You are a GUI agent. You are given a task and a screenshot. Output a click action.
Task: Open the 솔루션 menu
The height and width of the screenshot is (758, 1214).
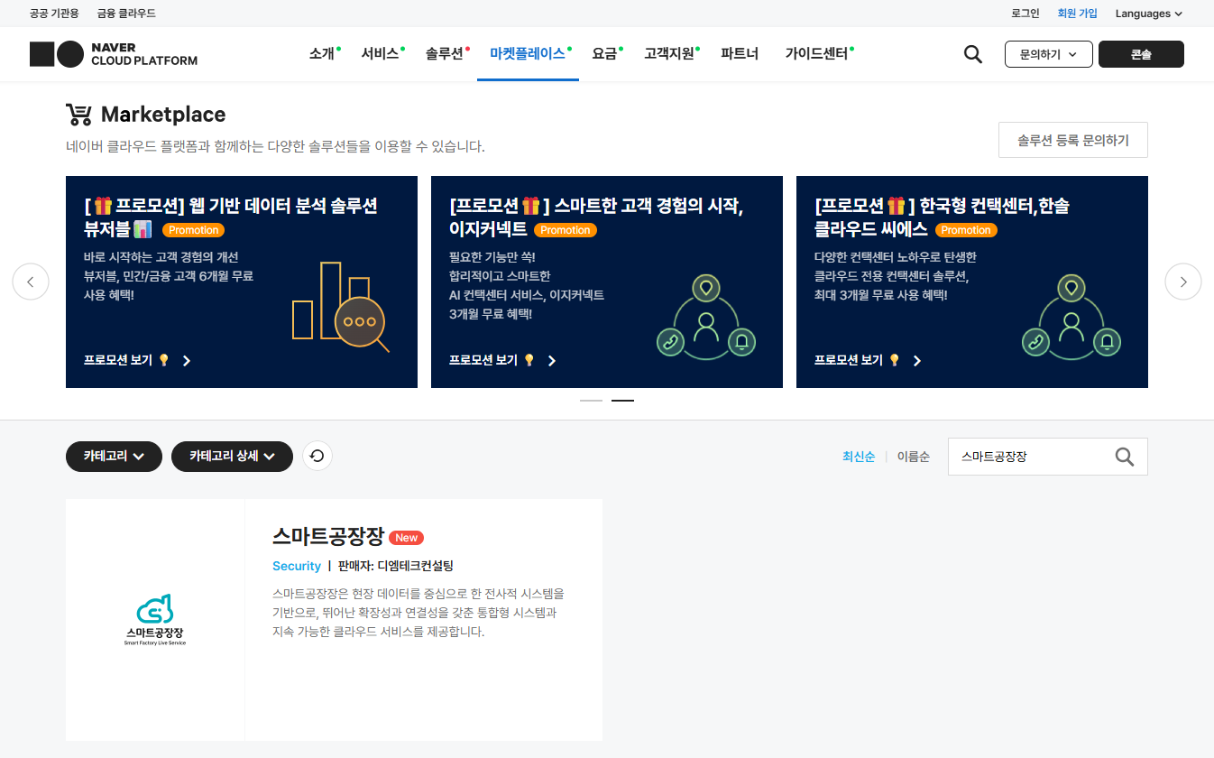445,53
